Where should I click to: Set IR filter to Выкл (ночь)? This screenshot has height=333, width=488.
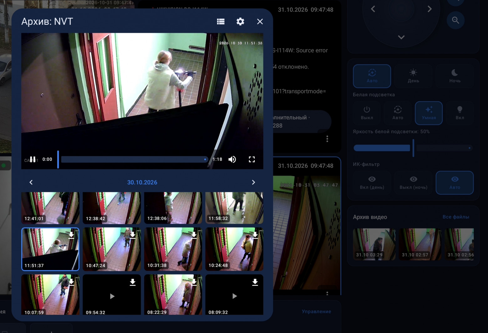tap(413, 183)
